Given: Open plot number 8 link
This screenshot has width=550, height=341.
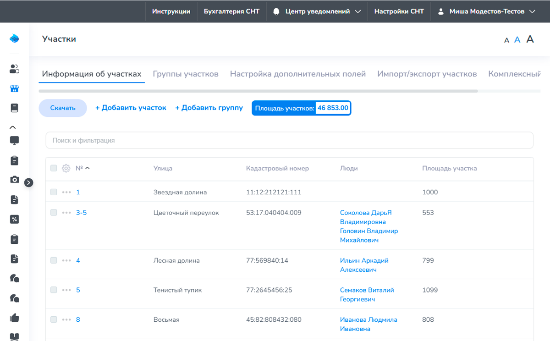Looking at the screenshot, I should [x=78, y=319].
